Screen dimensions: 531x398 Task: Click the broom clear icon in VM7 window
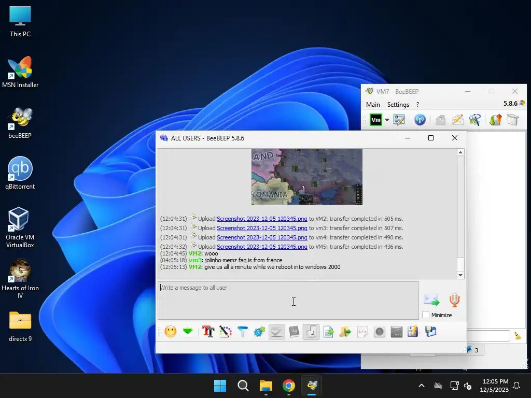coord(518,336)
